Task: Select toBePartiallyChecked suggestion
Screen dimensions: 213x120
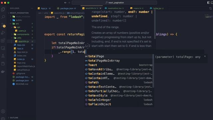Action: pyautogui.click(x=118, y=91)
